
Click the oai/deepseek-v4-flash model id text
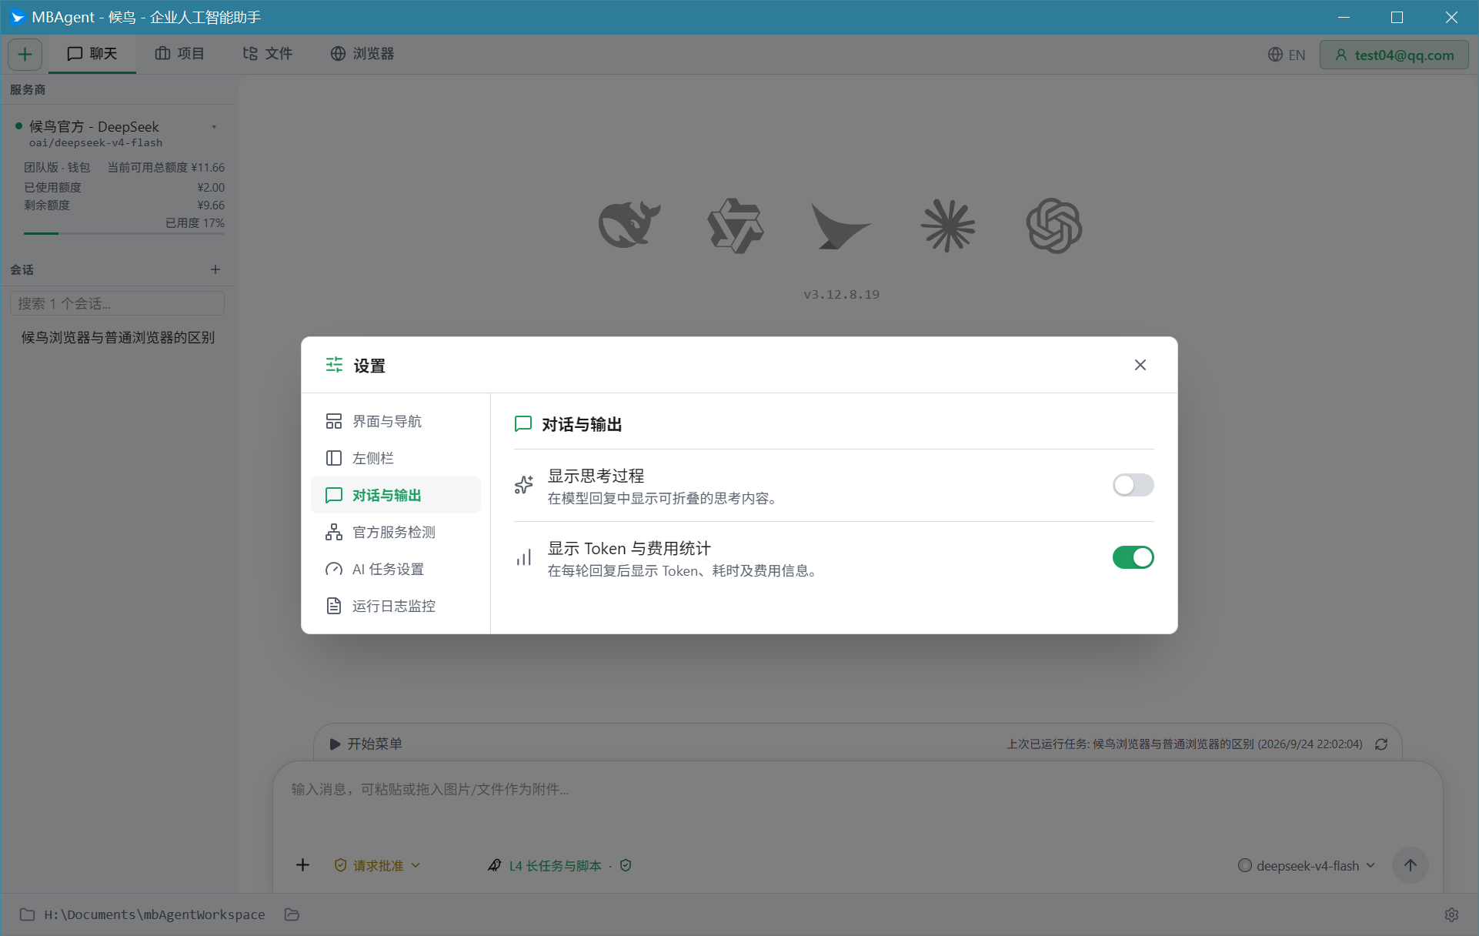coord(95,142)
